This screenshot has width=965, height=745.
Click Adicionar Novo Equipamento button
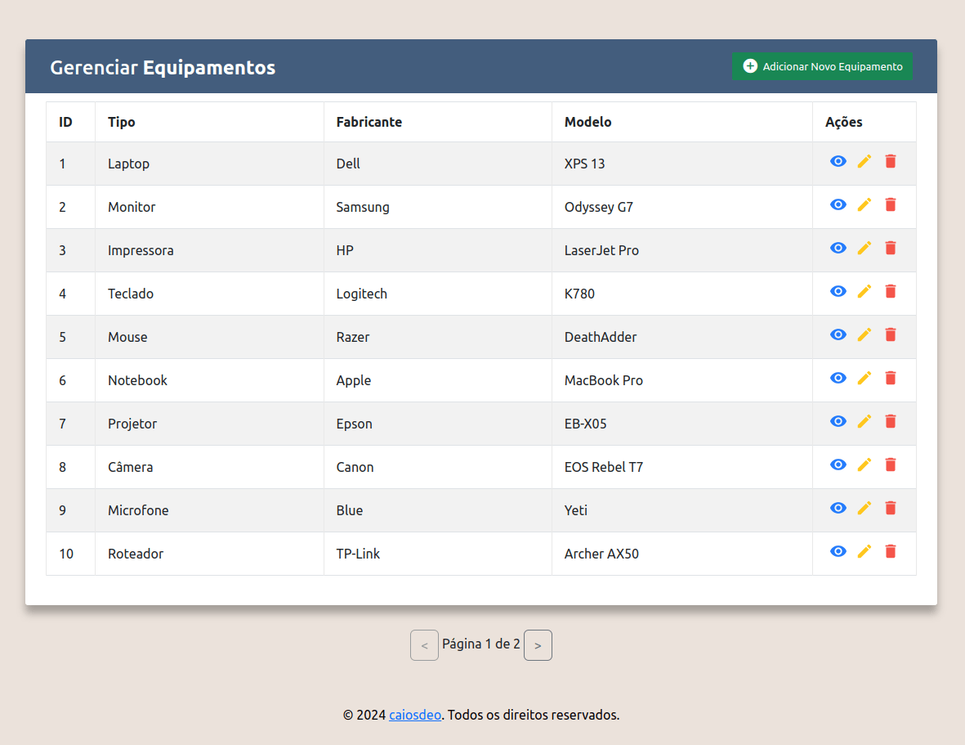pyautogui.click(x=822, y=66)
